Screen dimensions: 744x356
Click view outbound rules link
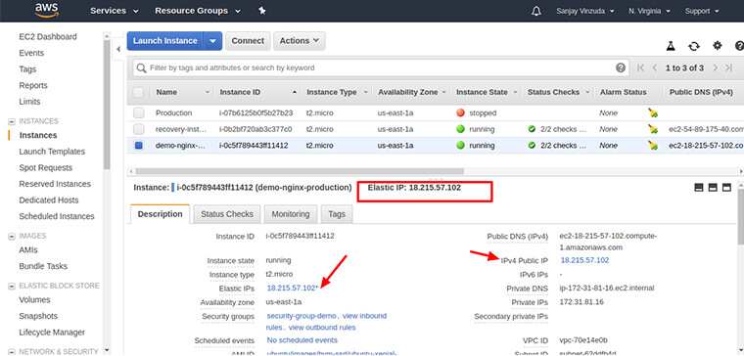[x=322, y=327]
